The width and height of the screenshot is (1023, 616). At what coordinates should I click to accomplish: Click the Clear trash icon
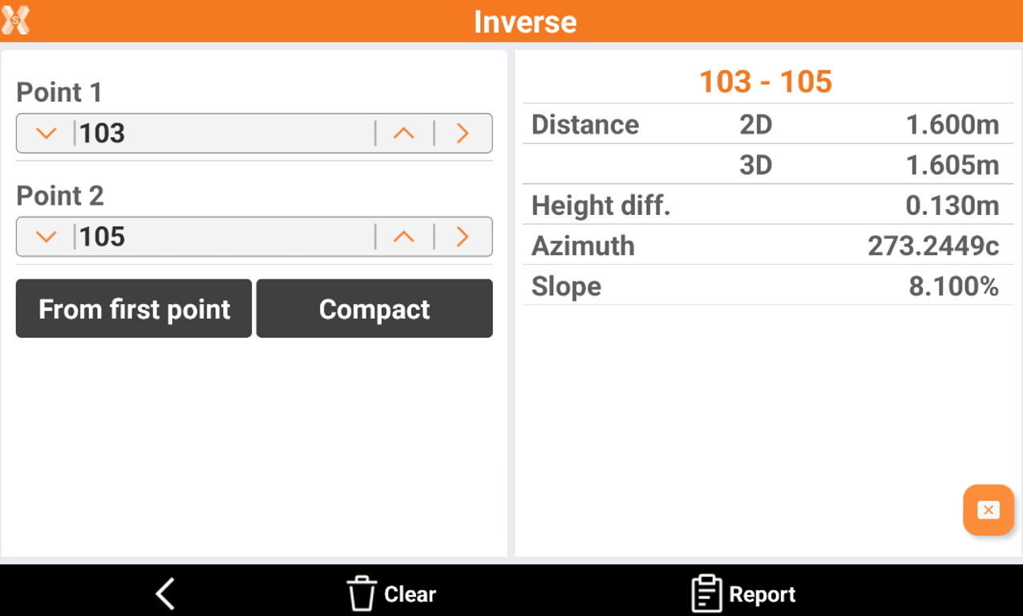coord(362,594)
